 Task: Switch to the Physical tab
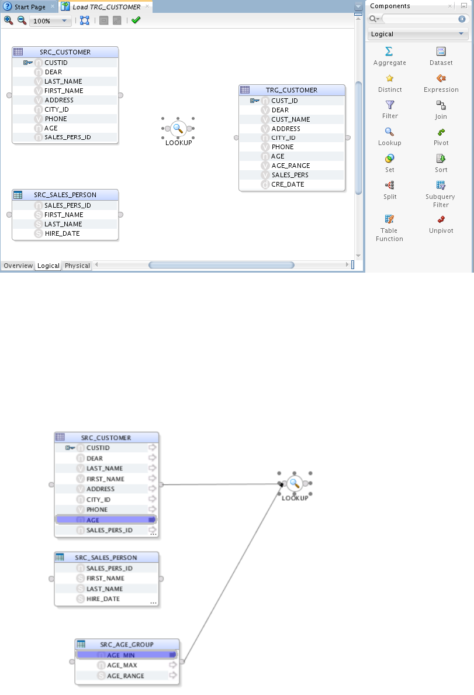(x=77, y=266)
